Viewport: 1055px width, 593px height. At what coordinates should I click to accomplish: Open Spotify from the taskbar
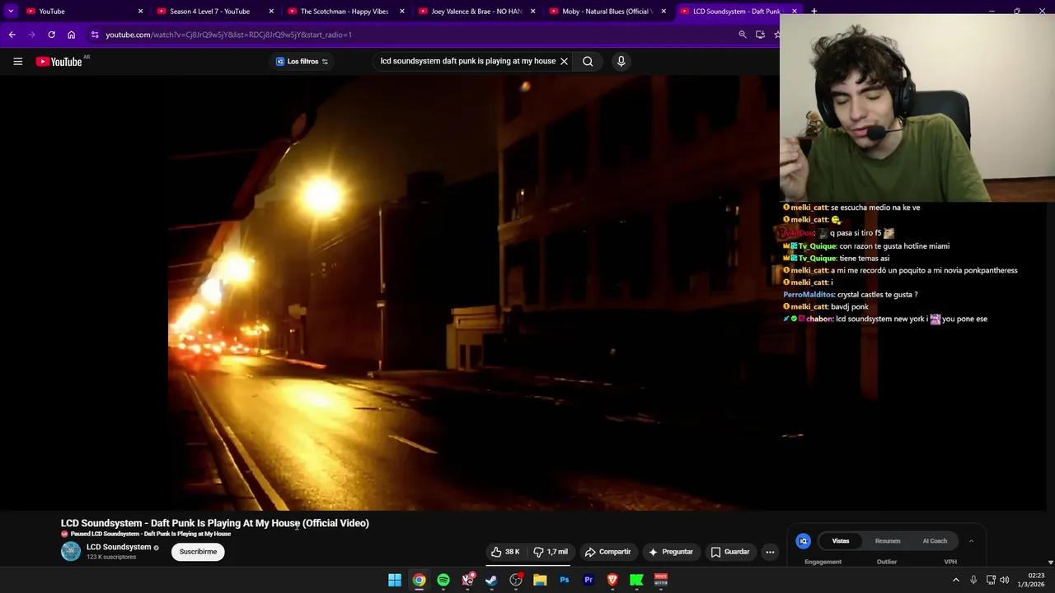443,580
